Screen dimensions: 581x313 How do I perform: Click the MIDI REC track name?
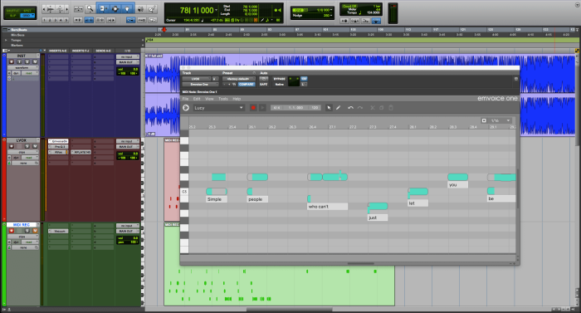[22, 225]
